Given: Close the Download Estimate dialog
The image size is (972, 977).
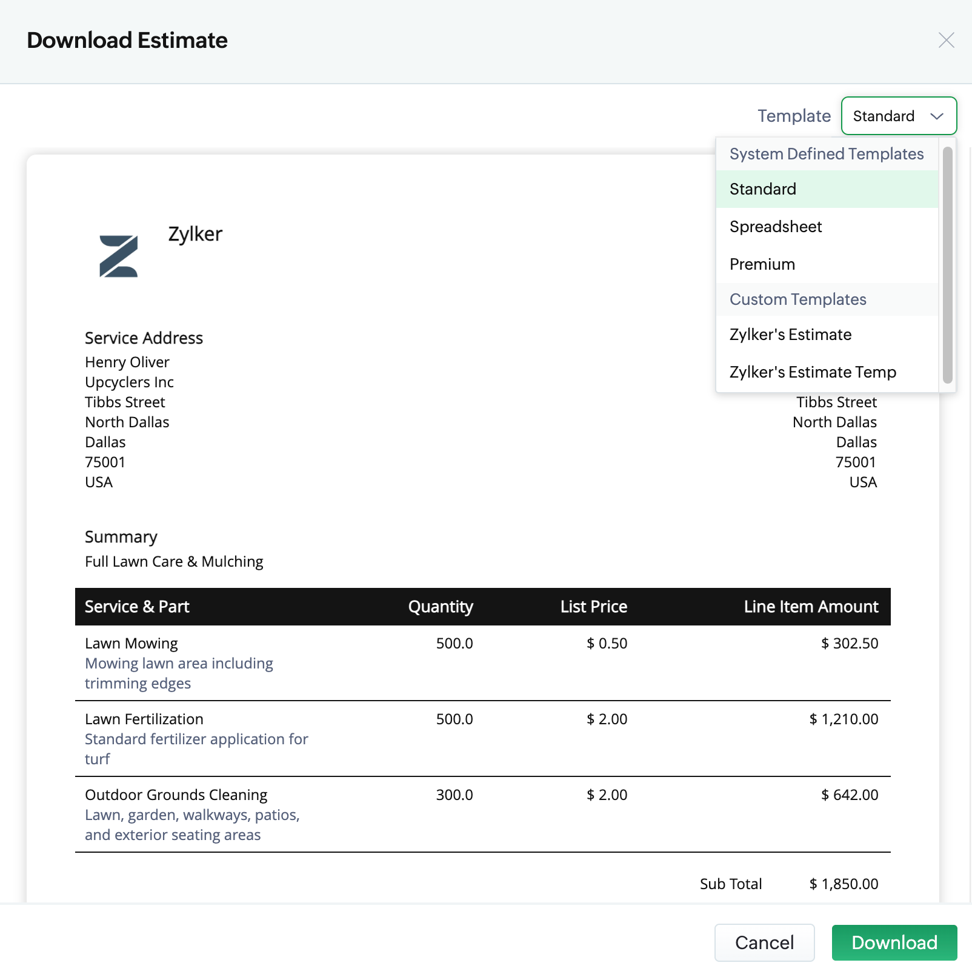Looking at the screenshot, I should point(946,41).
